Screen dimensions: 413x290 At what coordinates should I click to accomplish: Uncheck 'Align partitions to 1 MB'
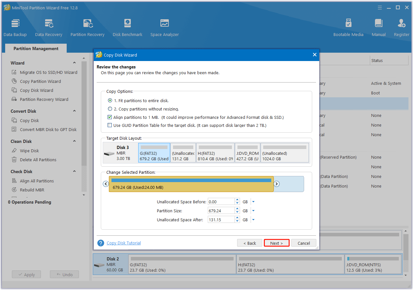point(110,117)
